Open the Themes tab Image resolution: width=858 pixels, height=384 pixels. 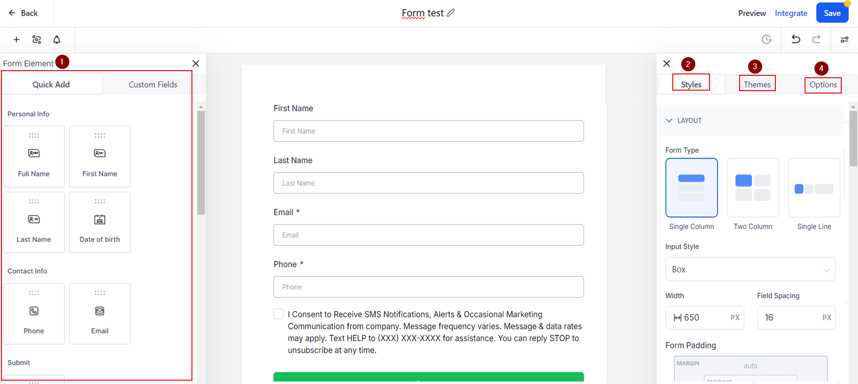click(757, 84)
